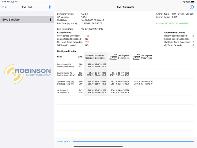This screenshot has height=148, width=197.
Task: Click the Exceedance Counts heading
Action: 175,32
